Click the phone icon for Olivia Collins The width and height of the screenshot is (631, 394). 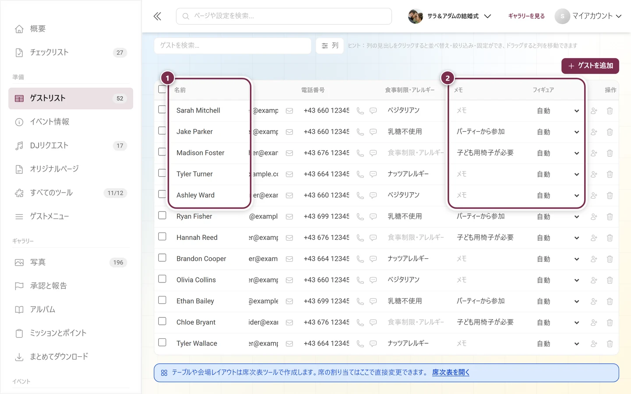(x=360, y=280)
